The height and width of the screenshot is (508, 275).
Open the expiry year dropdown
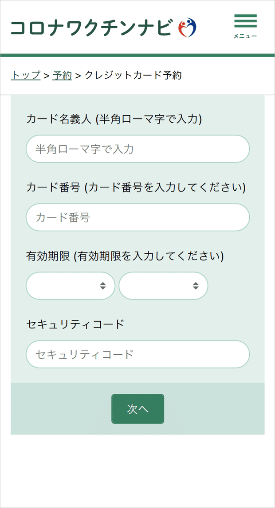point(163,286)
